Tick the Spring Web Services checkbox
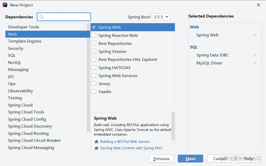The height and width of the screenshot is (166, 266). pos(94,75)
